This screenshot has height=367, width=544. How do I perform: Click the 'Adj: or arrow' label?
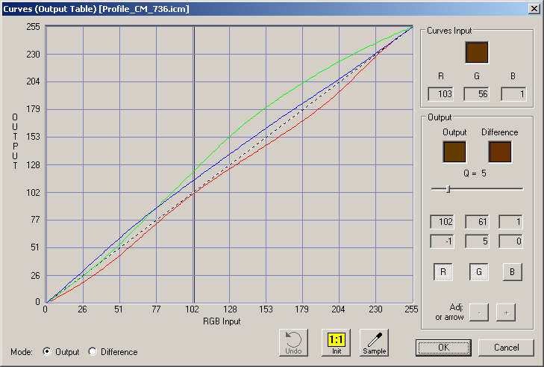[450, 312]
